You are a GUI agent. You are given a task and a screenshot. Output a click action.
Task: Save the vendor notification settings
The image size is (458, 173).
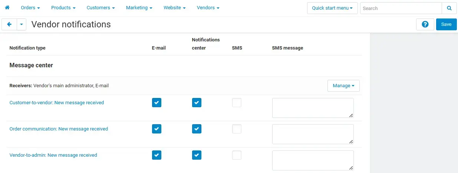pos(446,24)
